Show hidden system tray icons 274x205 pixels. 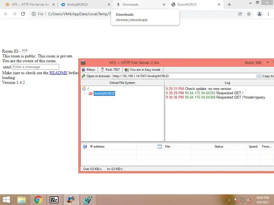pyautogui.click(x=229, y=200)
